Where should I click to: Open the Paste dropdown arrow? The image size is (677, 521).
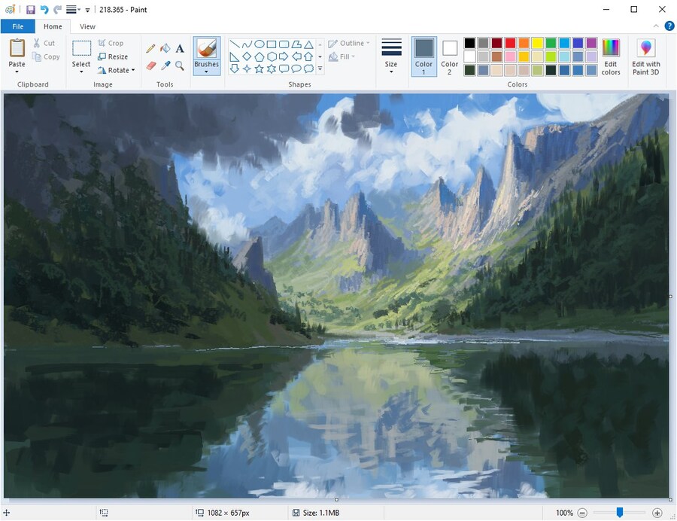tap(17, 72)
